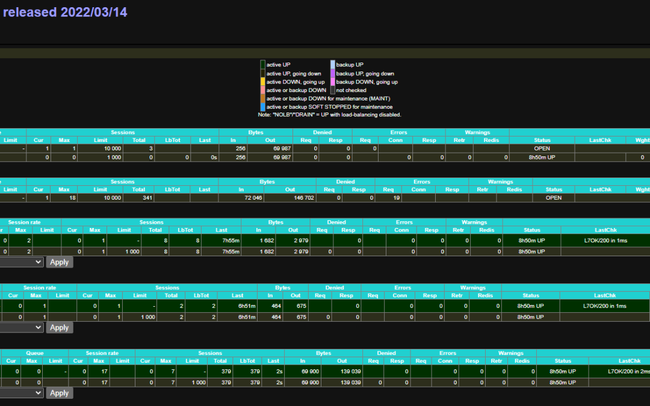Apply action below the table with the Queue column
This screenshot has height=406, width=650.
59,393
